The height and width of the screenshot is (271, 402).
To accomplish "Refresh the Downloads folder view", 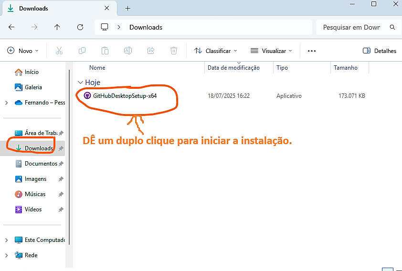I will [x=80, y=27].
